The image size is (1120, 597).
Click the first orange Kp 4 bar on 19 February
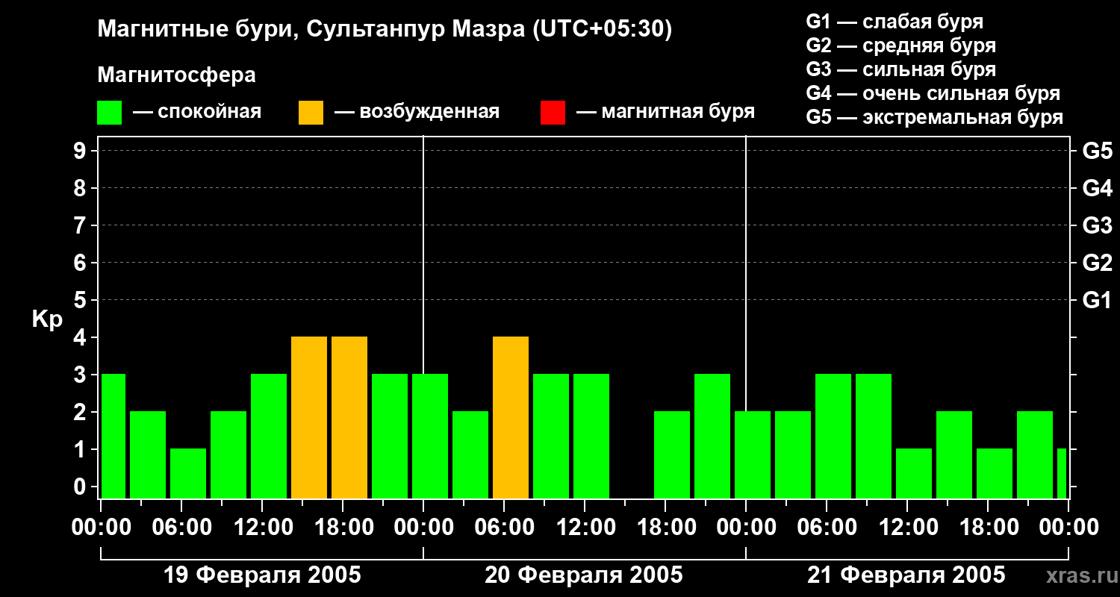coord(309,418)
